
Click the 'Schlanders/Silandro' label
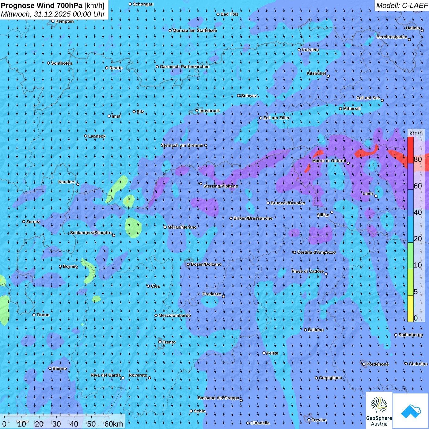click(x=91, y=233)
